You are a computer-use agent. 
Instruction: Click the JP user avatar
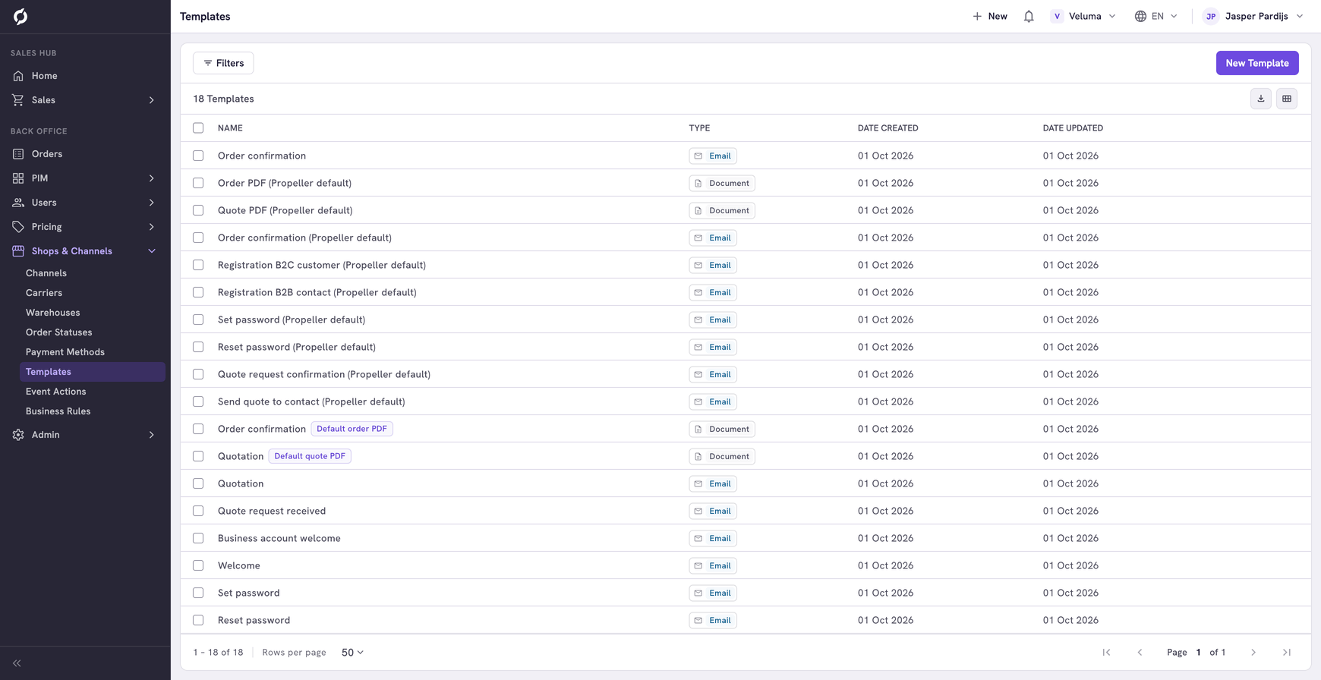tap(1211, 16)
